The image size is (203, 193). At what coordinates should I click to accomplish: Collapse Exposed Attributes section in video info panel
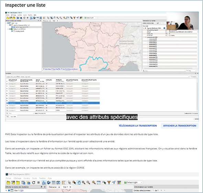(144, 28)
